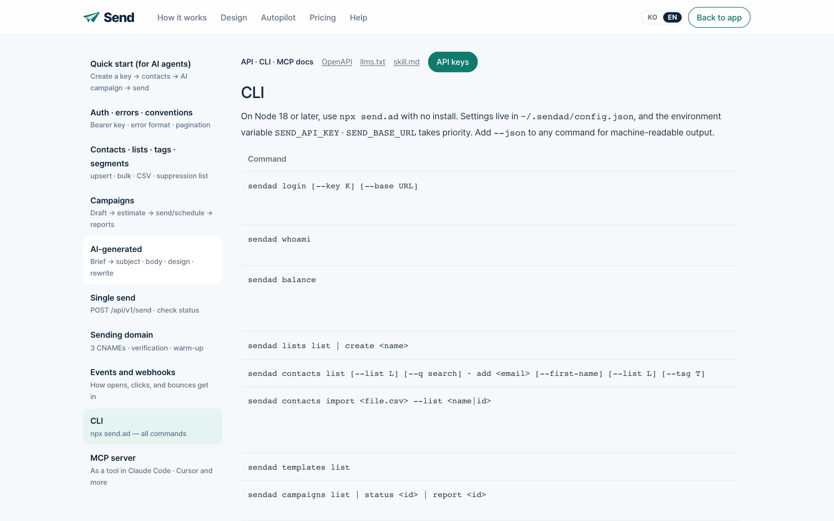This screenshot has height=521, width=834.
Task: Click the Command column header
Action: click(x=267, y=159)
